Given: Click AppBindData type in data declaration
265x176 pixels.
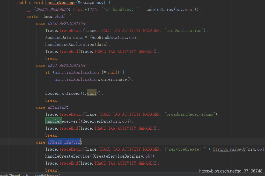Looking at the screenshot, I should tap(58, 37).
